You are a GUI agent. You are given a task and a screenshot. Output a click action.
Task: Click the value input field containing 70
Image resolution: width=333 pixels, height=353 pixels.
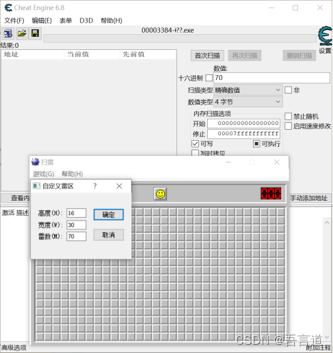pyautogui.click(x=271, y=78)
